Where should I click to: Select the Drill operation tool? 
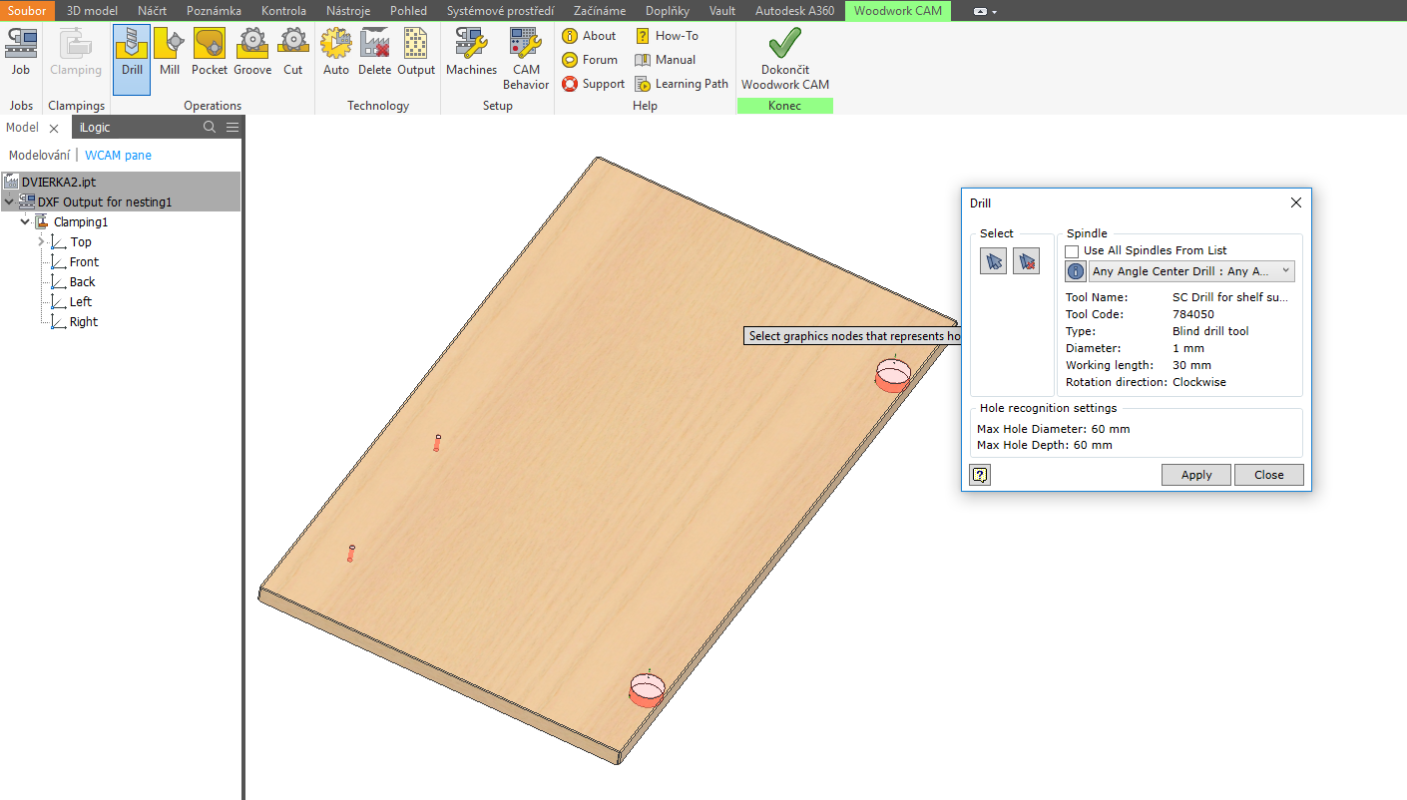coord(133,58)
